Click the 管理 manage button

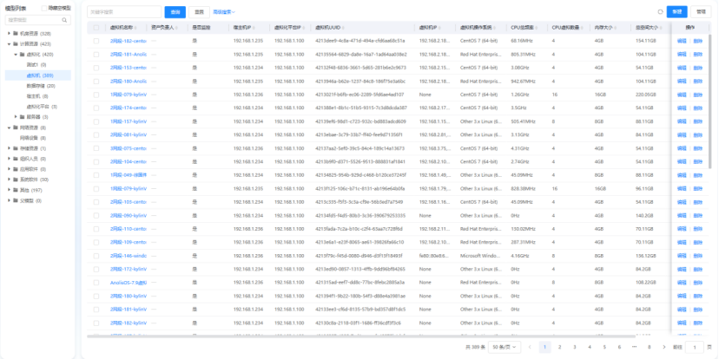[x=701, y=12]
